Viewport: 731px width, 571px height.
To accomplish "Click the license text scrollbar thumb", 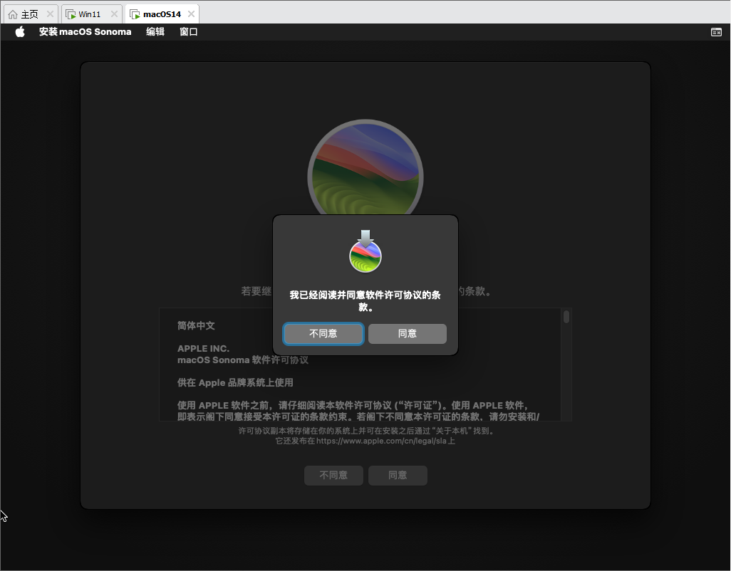I will [566, 317].
